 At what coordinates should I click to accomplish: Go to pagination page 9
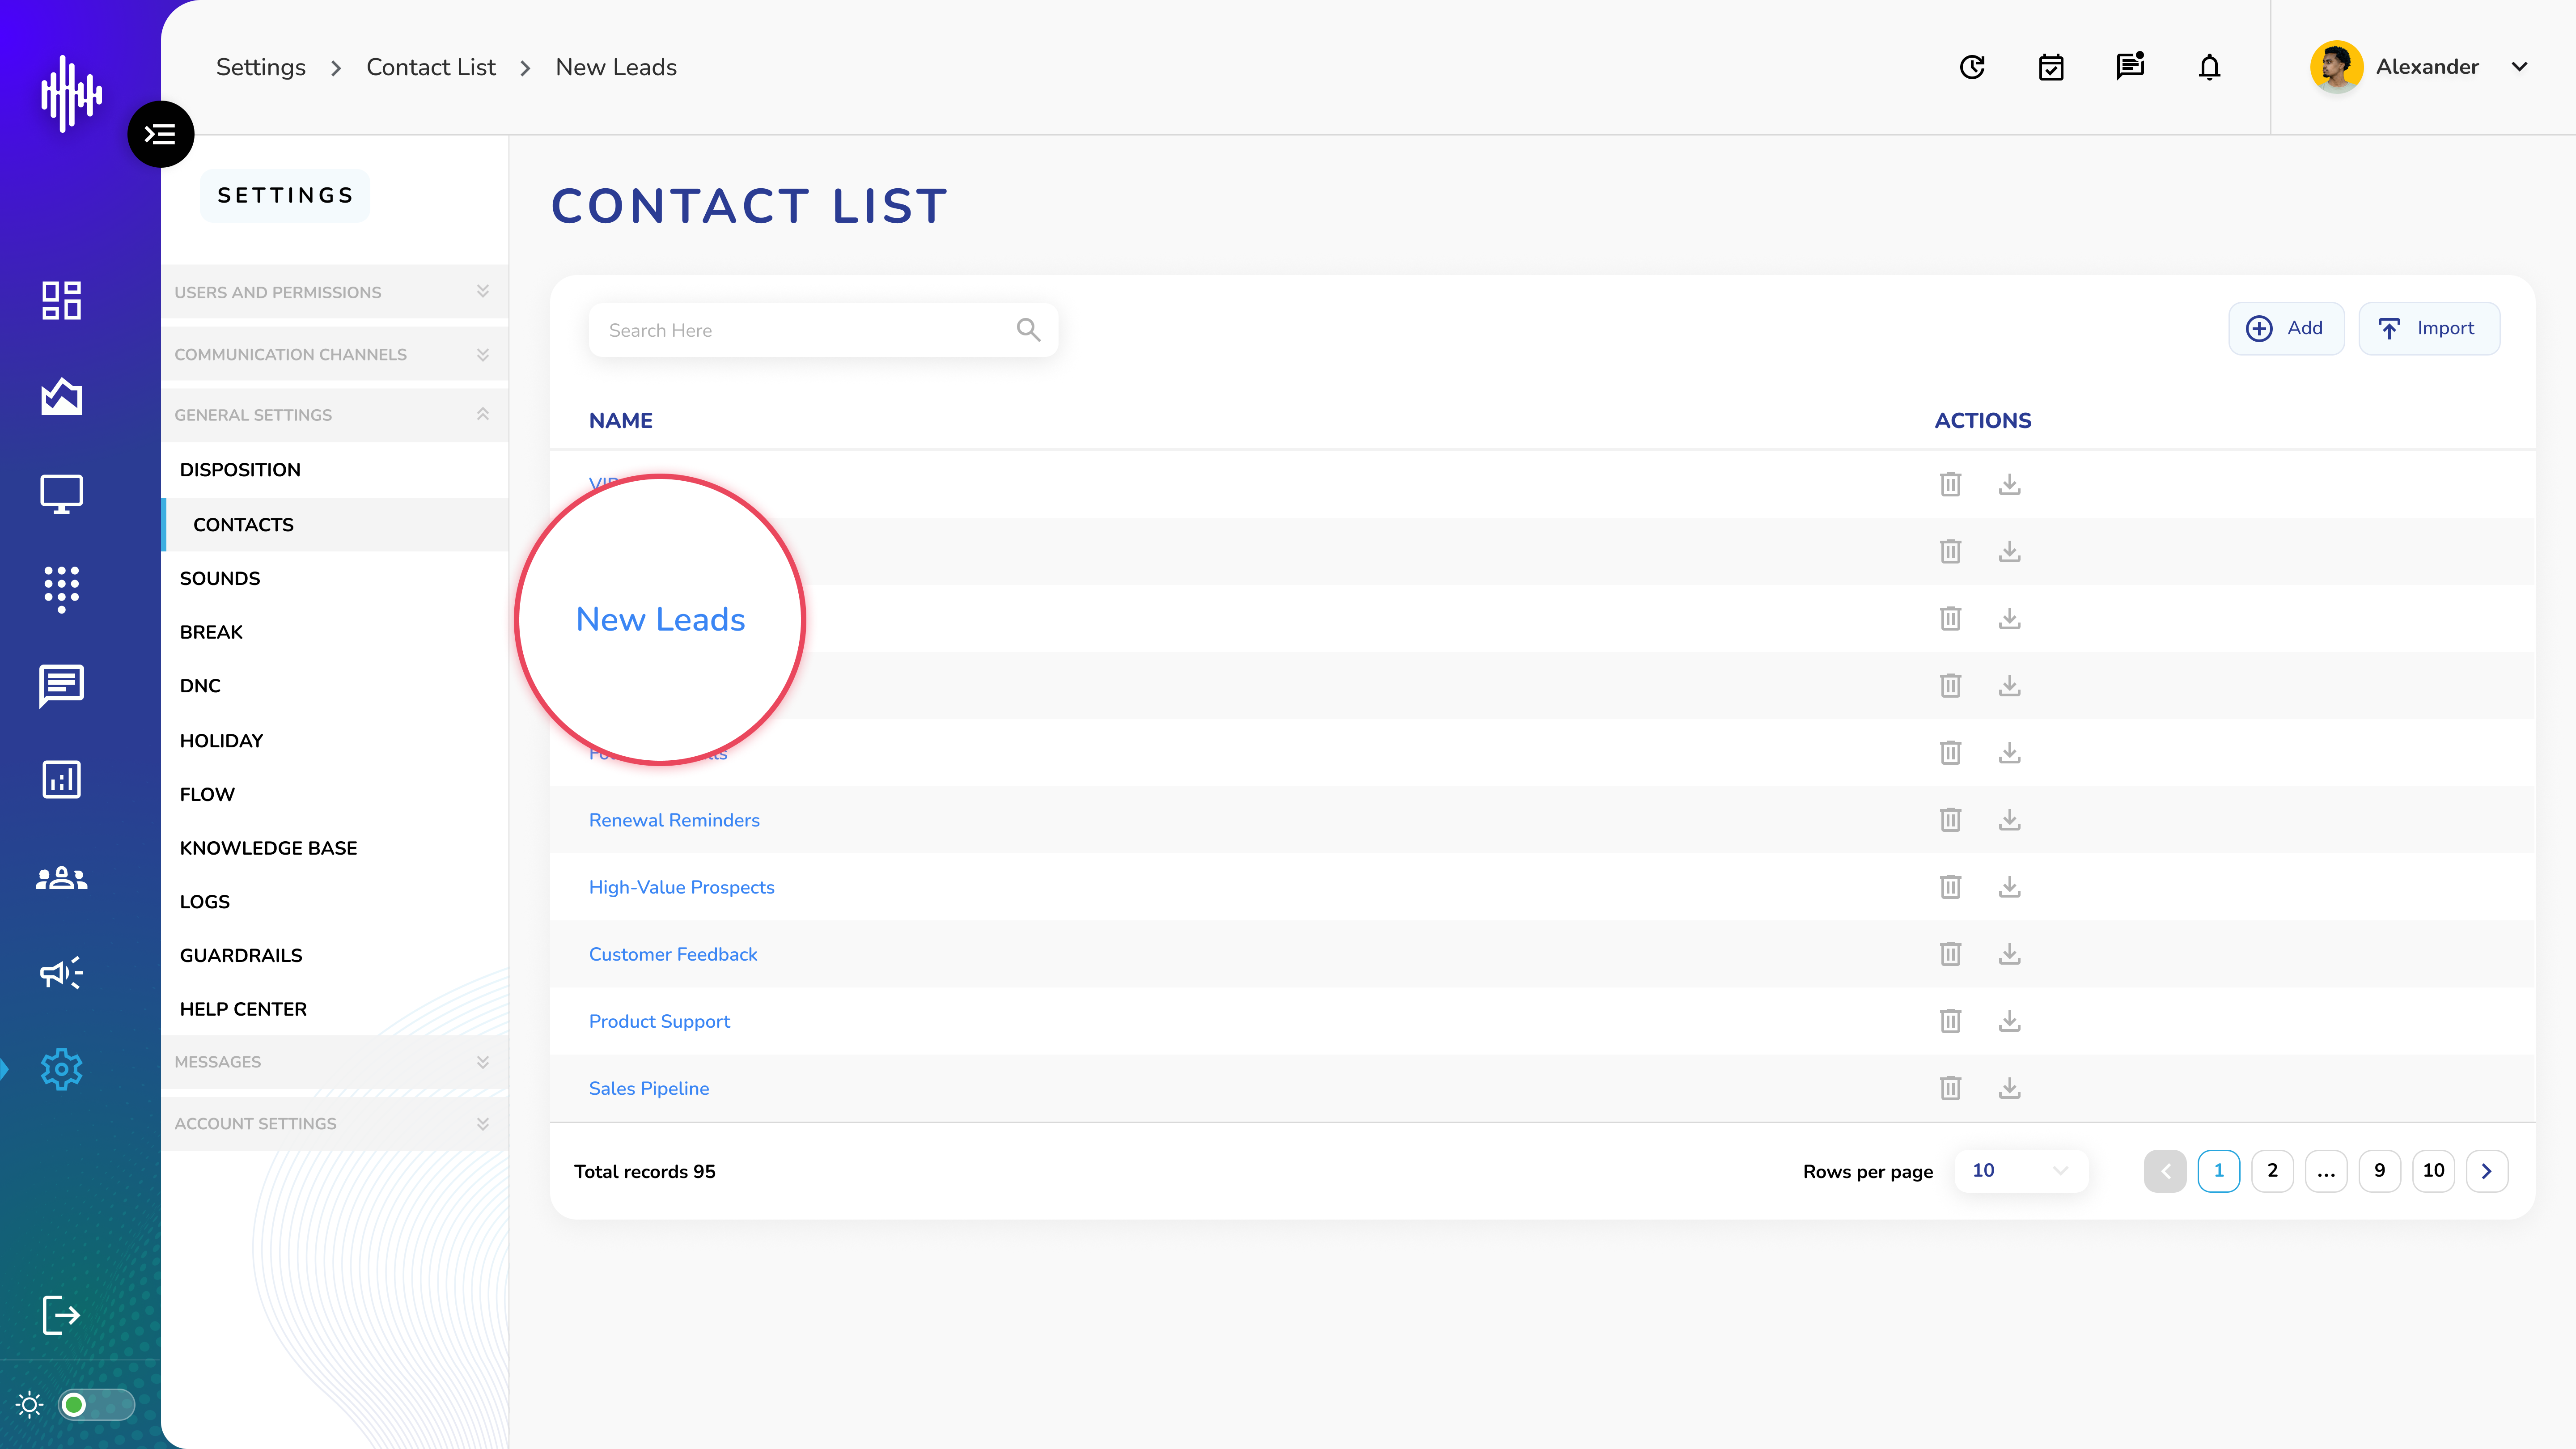2379,1170
